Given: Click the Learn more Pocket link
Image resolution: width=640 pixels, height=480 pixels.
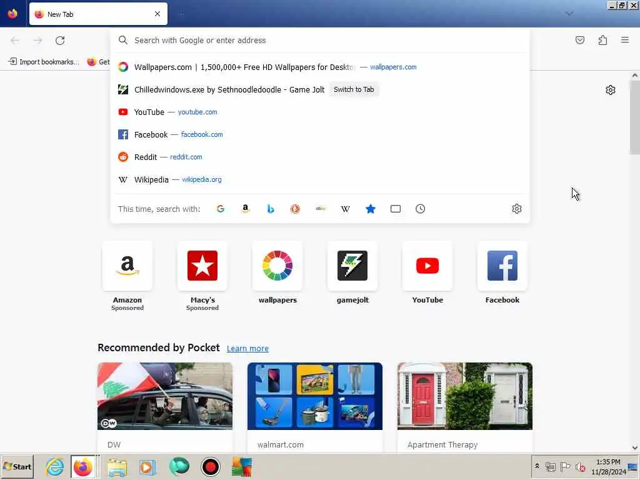Looking at the screenshot, I should [x=247, y=349].
